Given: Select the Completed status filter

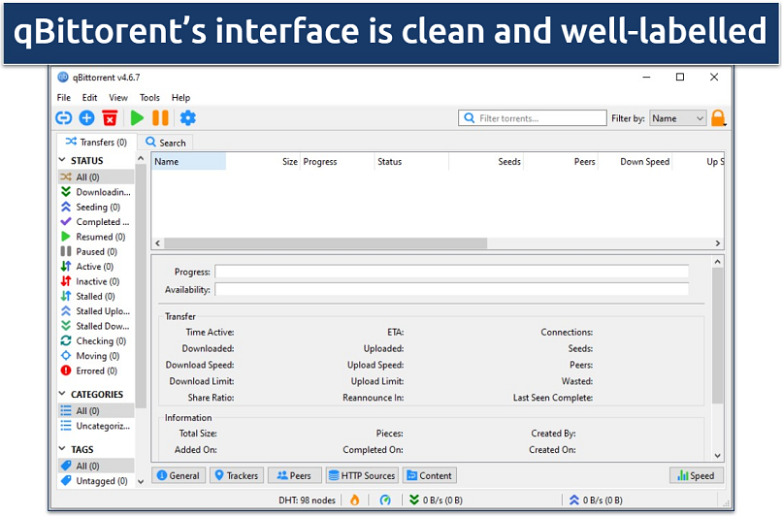Looking at the screenshot, I should coord(96,222).
